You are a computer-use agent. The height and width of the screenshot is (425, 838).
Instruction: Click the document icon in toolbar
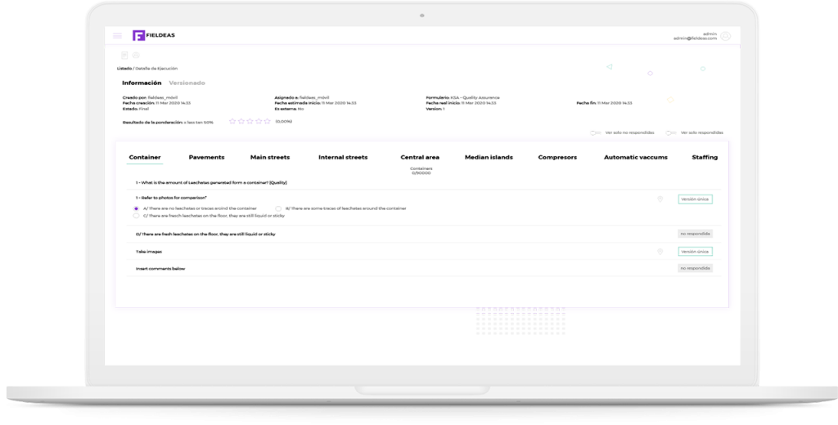click(x=124, y=55)
